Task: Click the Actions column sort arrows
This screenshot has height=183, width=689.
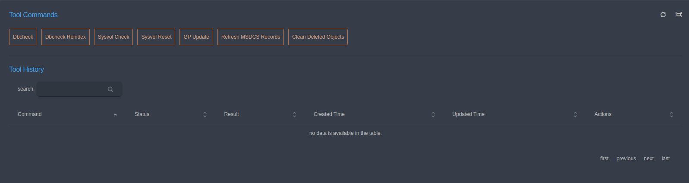Action: (x=671, y=115)
